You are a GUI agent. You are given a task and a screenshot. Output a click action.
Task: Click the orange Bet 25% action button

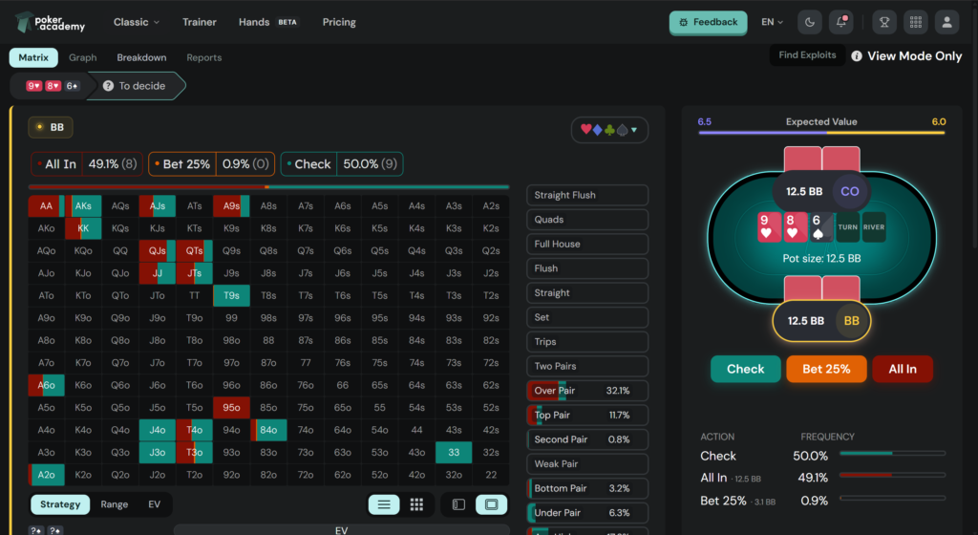point(826,369)
